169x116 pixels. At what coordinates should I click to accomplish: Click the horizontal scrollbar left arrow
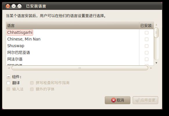[9, 68]
